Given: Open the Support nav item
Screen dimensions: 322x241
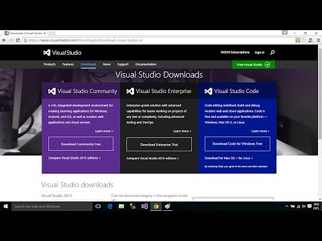Looking at the screenshot, I should pos(123,64).
